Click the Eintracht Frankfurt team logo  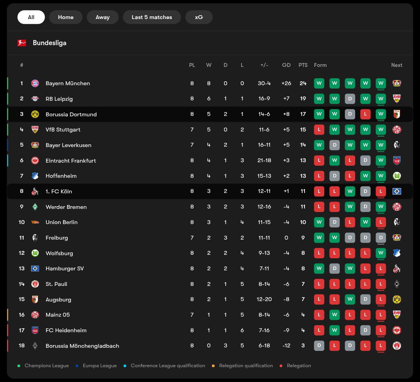coord(35,161)
